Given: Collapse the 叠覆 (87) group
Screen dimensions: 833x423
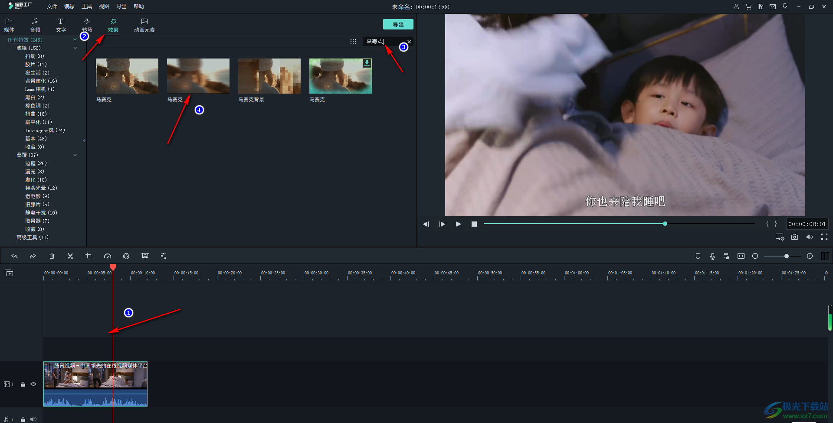Looking at the screenshot, I should (x=75, y=155).
